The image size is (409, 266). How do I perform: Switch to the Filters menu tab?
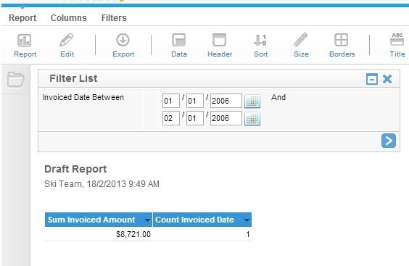tap(114, 18)
